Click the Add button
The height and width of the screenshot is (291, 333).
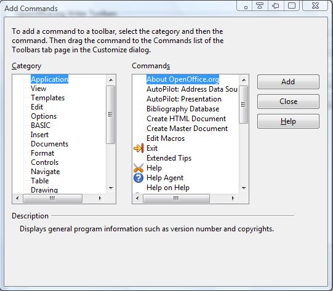click(x=288, y=82)
